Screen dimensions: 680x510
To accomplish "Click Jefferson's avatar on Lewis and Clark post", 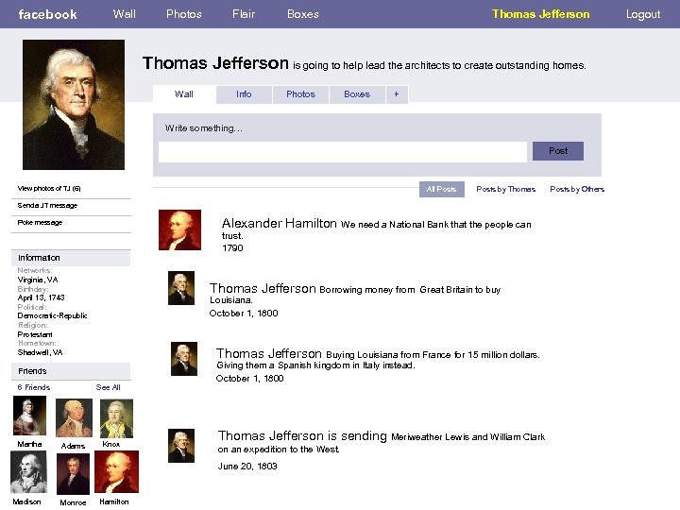I will 181,446.
